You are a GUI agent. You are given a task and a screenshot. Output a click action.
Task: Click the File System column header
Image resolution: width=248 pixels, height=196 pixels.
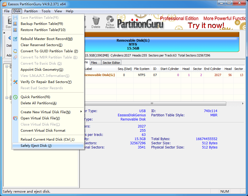[x=142, y=69]
